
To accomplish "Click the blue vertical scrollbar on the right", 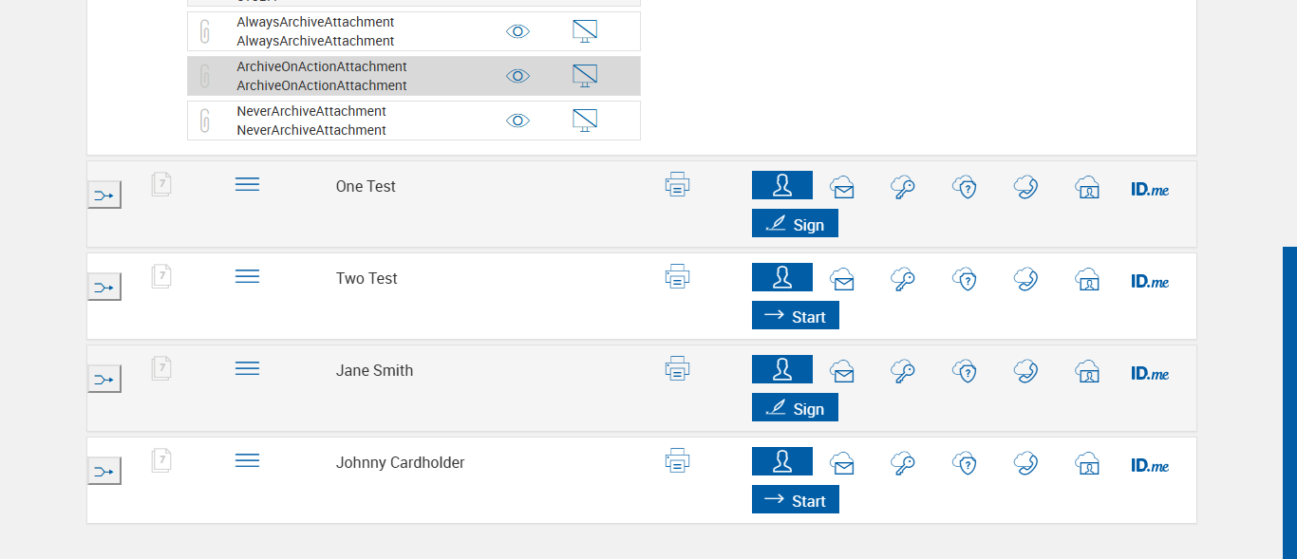I will pos(1289,402).
